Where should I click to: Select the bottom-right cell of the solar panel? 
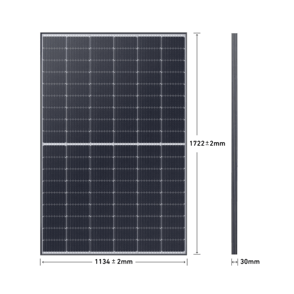(x=173, y=246)
